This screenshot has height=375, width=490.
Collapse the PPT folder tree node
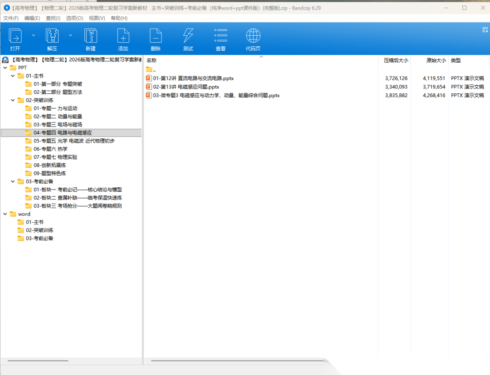(5, 68)
